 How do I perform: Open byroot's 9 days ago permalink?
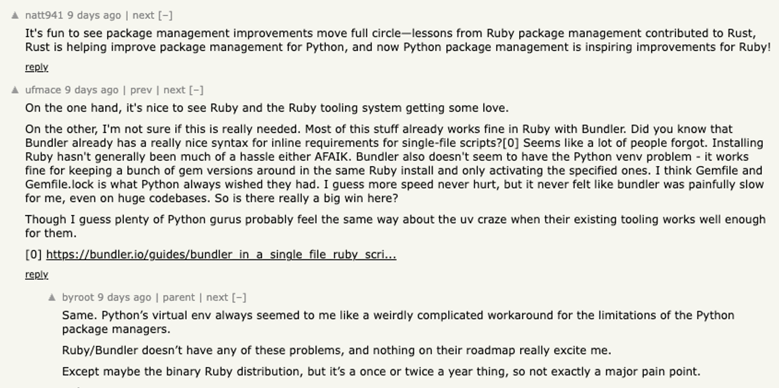124,297
